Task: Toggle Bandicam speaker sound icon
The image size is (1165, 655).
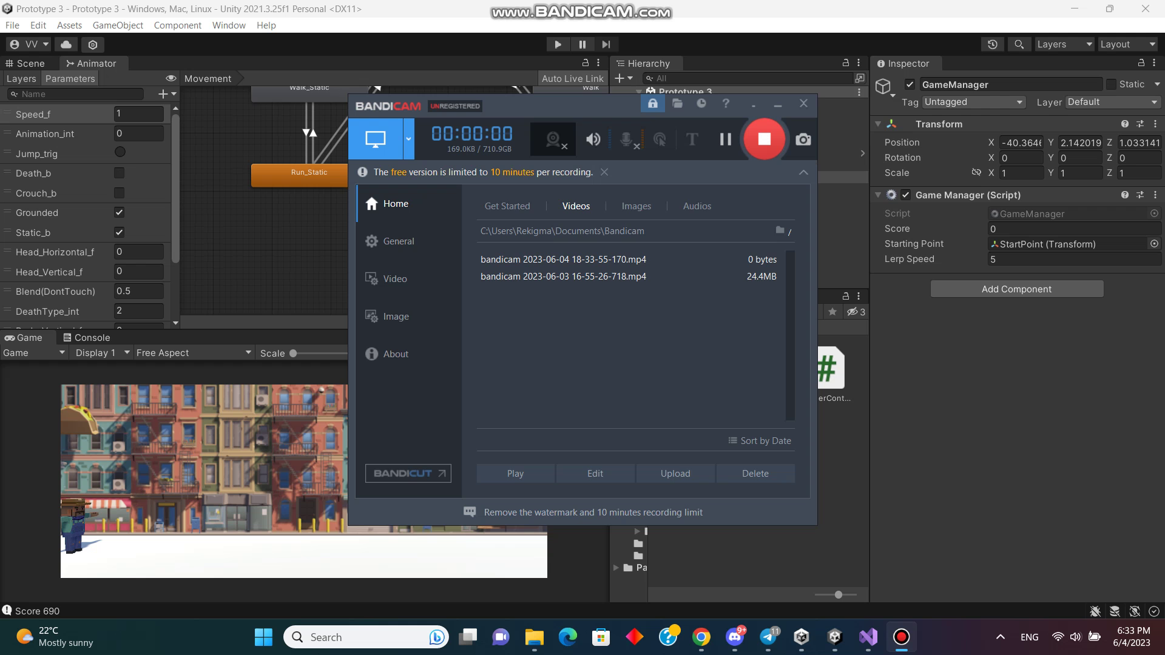Action: point(593,139)
